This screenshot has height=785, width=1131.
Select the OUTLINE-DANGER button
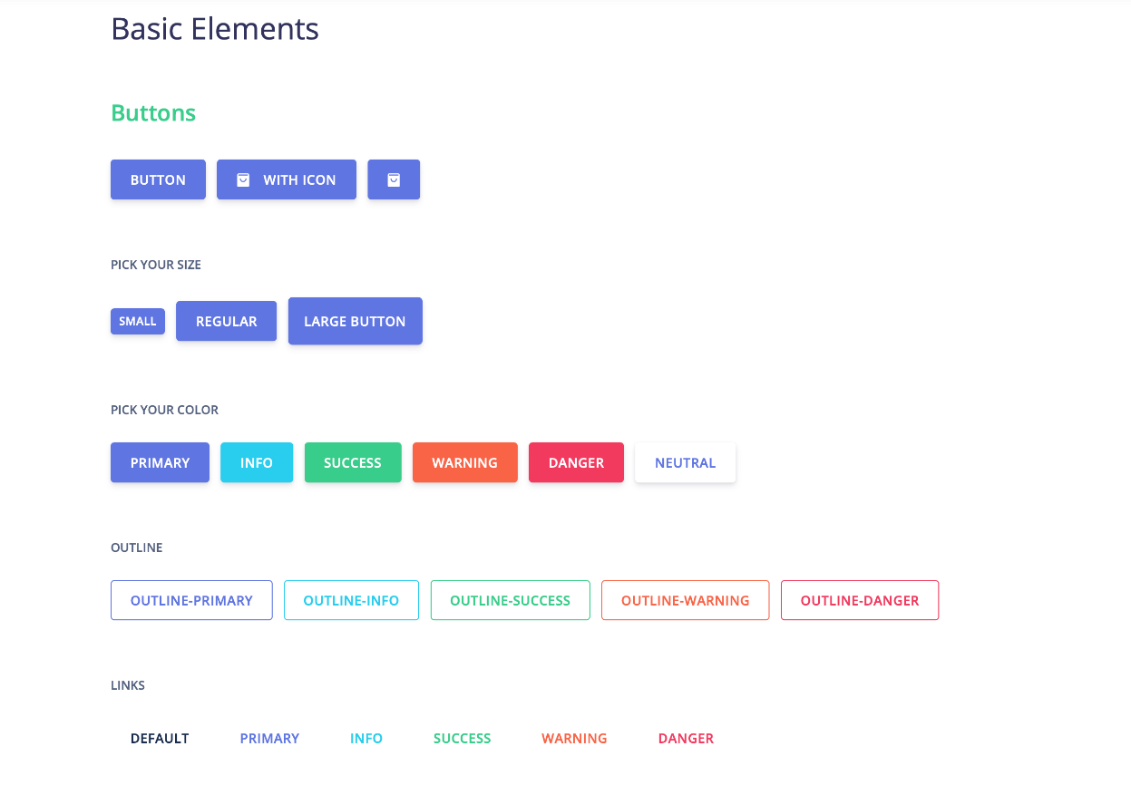[859, 600]
